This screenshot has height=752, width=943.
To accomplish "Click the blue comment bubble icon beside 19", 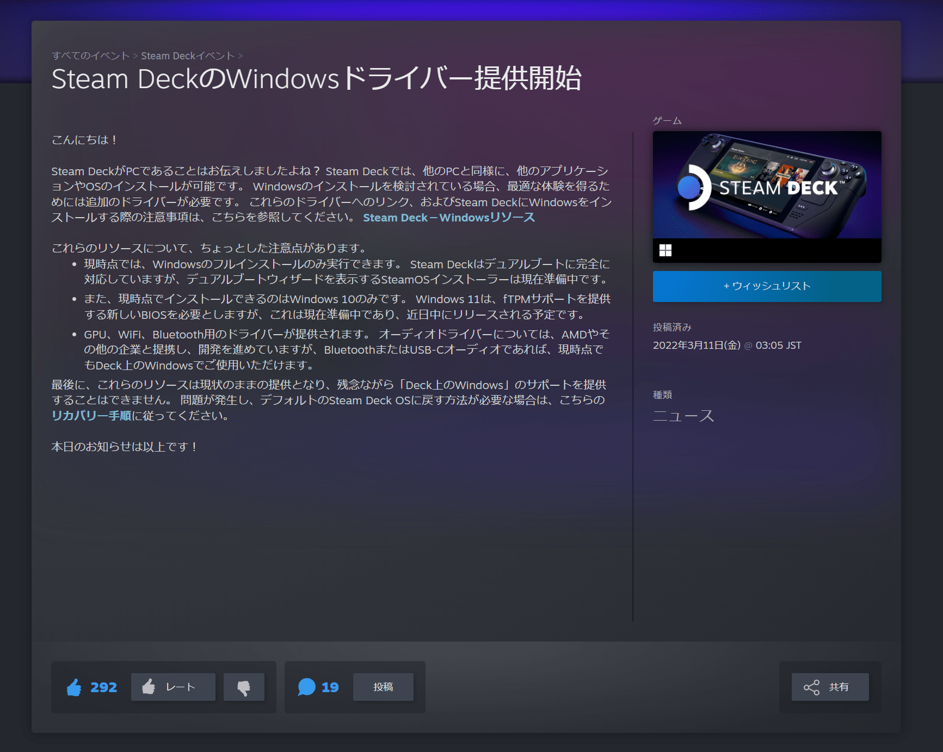I will click(x=306, y=687).
